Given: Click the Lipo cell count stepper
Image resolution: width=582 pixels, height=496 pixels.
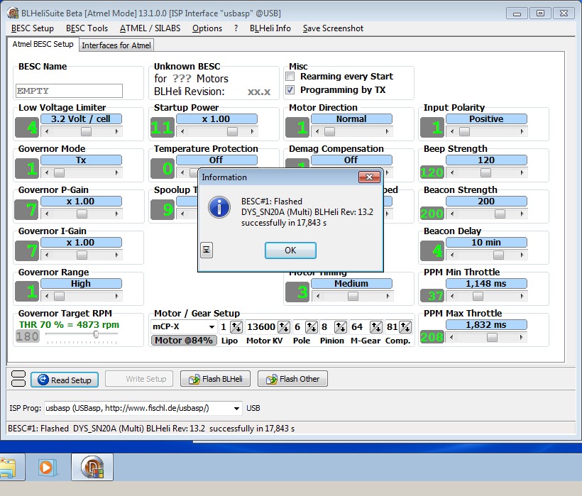Looking at the screenshot, I should [236, 327].
